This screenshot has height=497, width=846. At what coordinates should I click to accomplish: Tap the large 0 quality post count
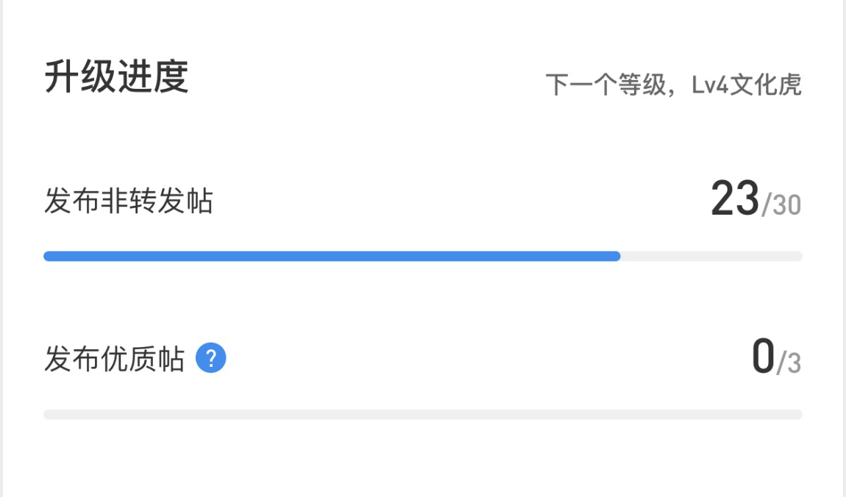(763, 357)
